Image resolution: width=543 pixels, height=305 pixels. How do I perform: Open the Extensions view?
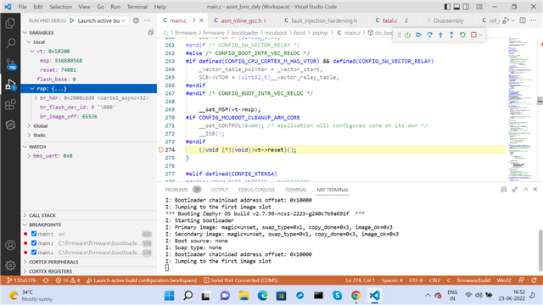click(x=10, y=104)
